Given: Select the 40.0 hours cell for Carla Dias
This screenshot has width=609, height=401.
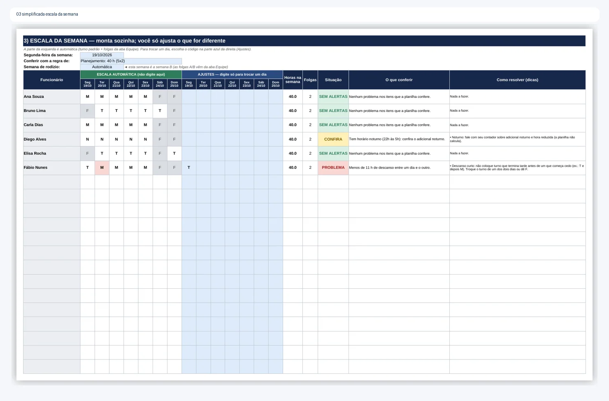Looking at the screenshot, I should tap(293, 125).
